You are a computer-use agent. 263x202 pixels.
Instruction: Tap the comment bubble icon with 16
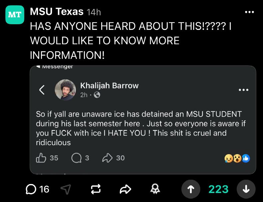(32, 189)
